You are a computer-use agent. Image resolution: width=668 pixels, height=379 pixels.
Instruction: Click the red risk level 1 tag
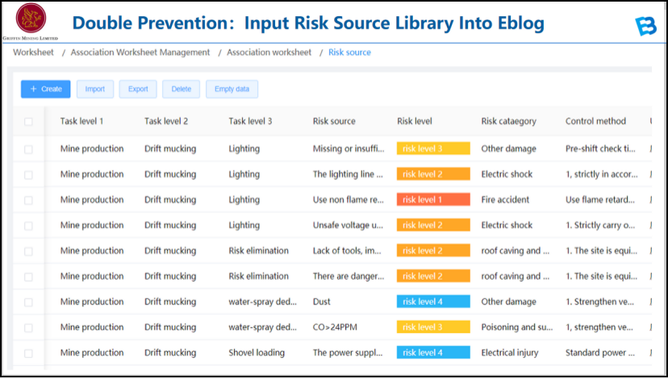[432, 200]
